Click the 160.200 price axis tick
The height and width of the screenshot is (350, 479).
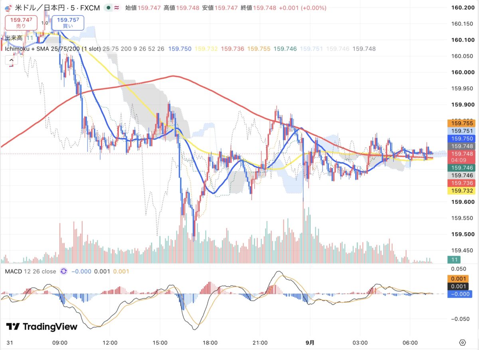coord(462,8)
